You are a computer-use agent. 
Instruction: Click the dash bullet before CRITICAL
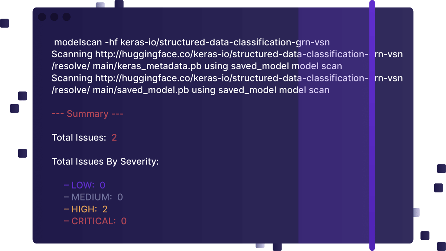pos(66,221)
